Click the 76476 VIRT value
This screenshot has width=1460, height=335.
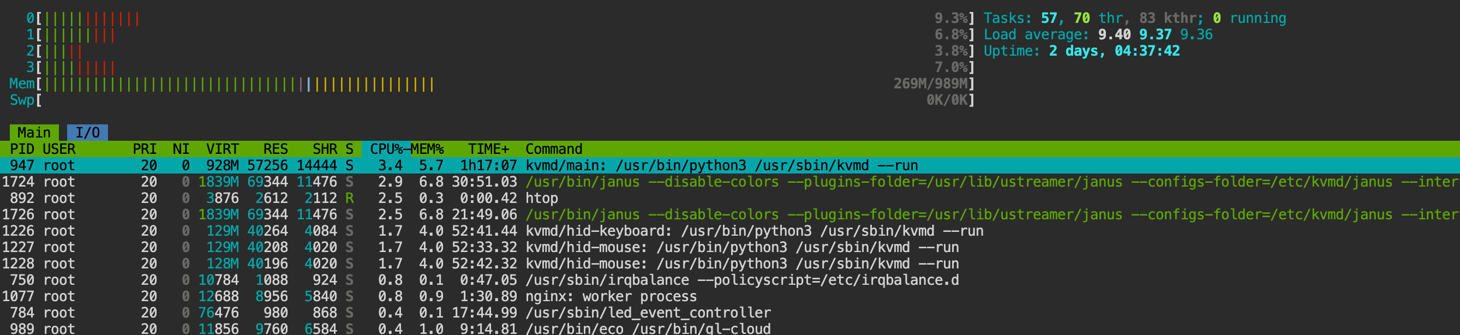(x=218, y=314)
